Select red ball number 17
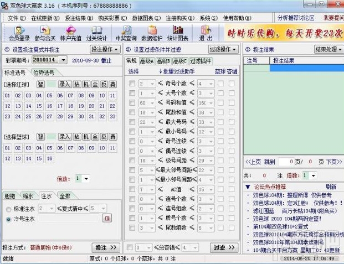This screenshot has height=264, width=344. click(x=60, y=106)
